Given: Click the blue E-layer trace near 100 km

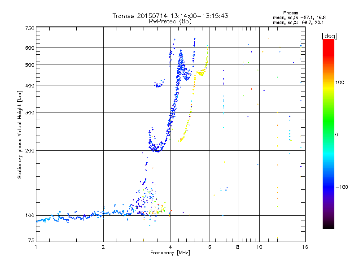Looking at the screenshot, I should tap(83, 216).
